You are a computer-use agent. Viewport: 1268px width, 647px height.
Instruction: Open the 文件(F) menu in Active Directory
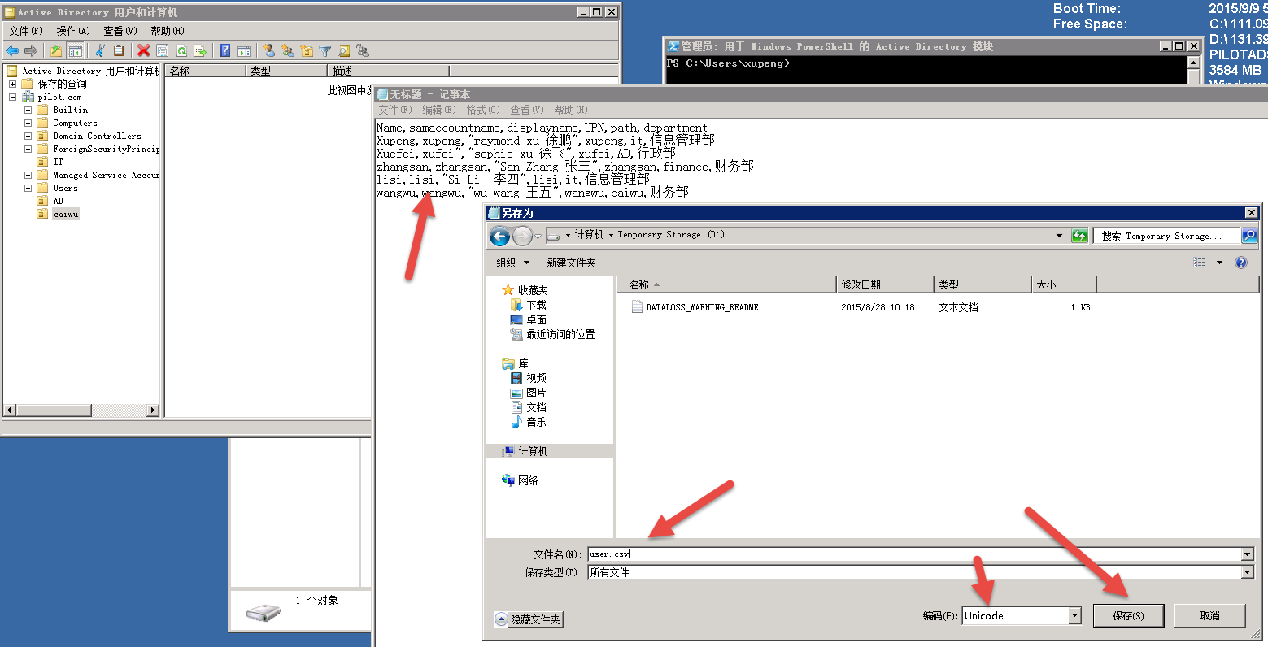[x=26, y=31]
